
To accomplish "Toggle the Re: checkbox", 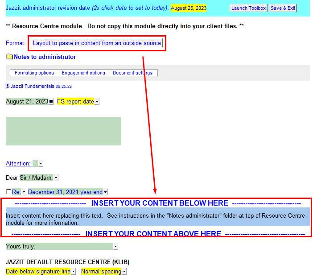I will 8,192.
